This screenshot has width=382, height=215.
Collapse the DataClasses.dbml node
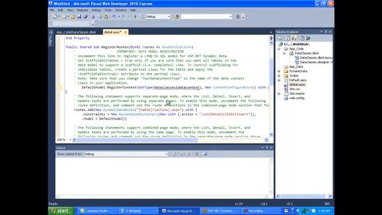(284, 53)
